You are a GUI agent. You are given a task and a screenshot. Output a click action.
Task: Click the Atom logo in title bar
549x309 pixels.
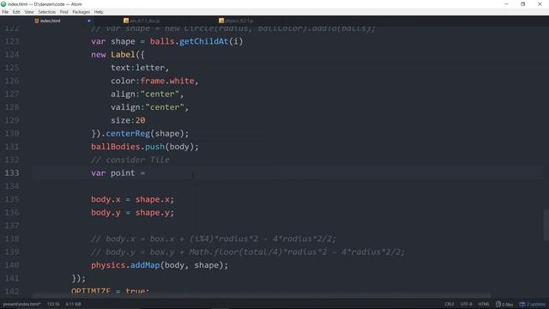pos(3,4)
